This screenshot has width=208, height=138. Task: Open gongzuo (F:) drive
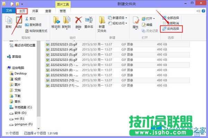[x=21, y=124]
